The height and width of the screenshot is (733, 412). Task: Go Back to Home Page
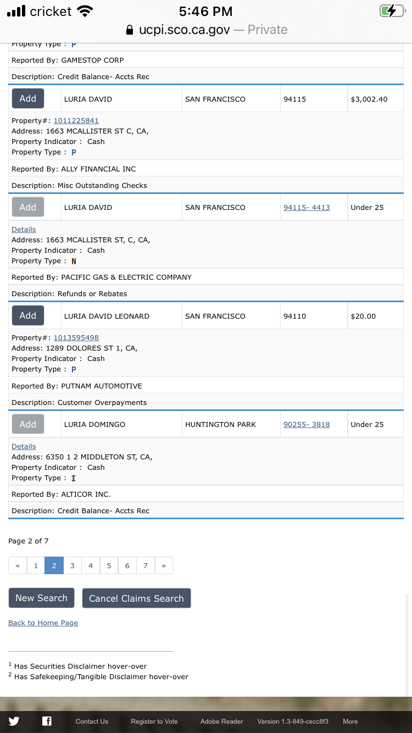pos(43,623)
